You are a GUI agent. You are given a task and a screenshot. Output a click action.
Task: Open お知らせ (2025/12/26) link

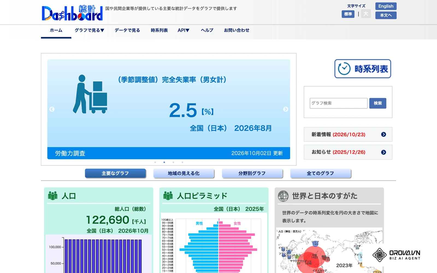tap(348, 152)
